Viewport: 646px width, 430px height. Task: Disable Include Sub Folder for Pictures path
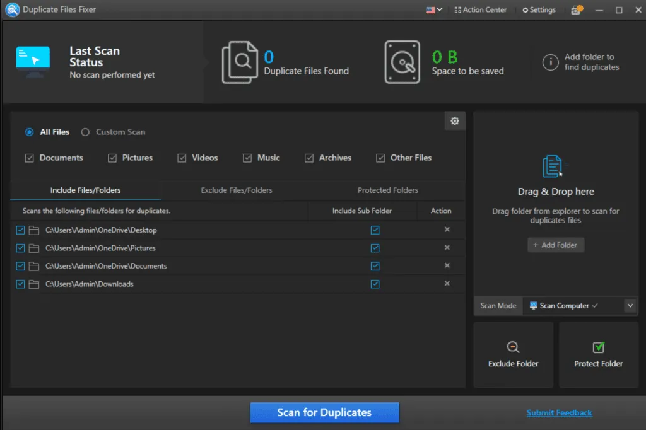click(x=375, y=248)
